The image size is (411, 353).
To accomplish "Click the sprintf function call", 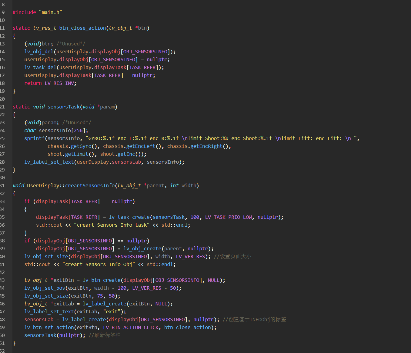I will coord(35,138).
